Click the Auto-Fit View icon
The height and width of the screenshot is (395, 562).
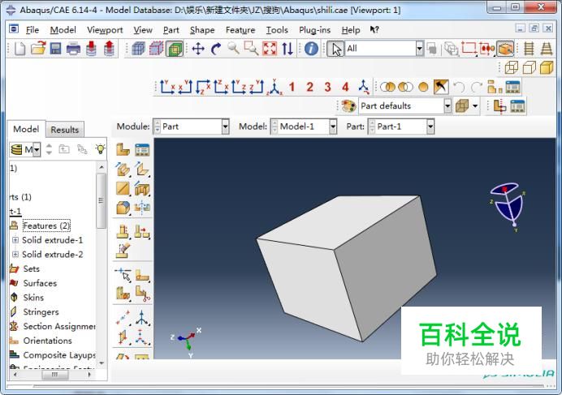[270, 49]
